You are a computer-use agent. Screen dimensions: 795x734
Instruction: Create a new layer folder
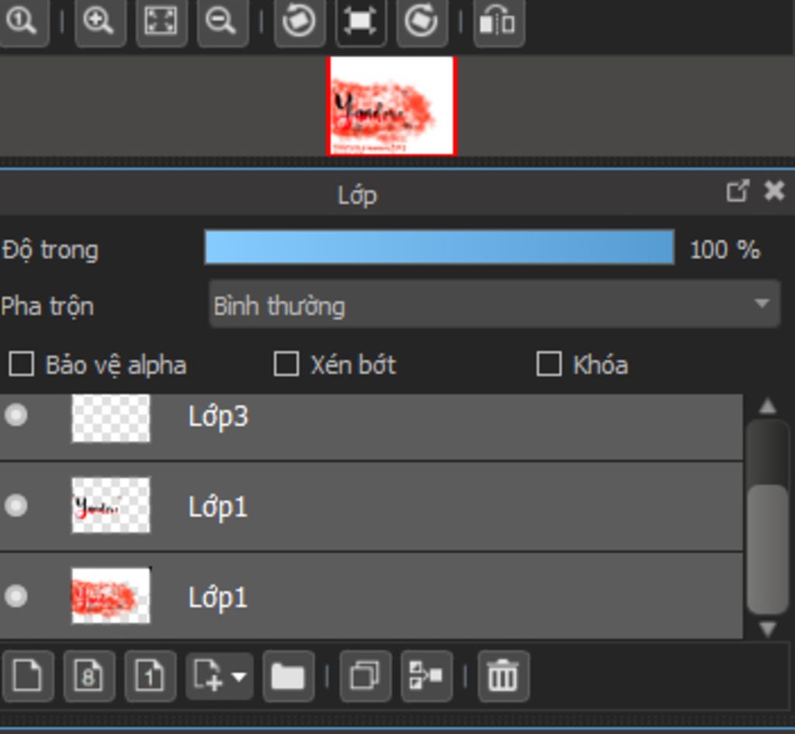(289, 676)
